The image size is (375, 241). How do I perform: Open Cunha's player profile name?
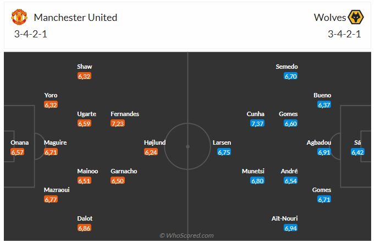pyautogui.click(x=256, y=114)
